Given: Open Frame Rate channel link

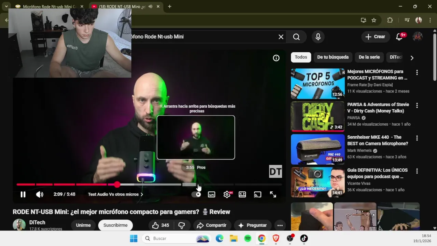Looking at the screenshot, I should pyautogui.click(x=370, y=85).
